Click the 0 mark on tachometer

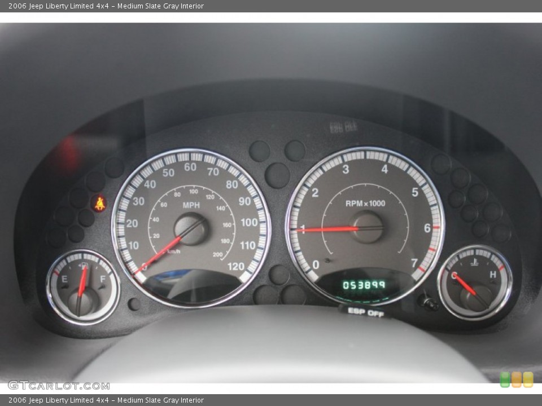coord(316,265)
